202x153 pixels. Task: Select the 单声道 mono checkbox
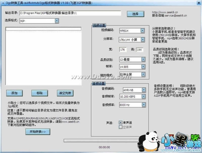[x=121, y=122]
